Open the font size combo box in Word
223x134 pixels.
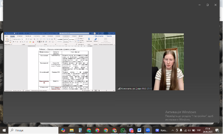(24, 39)
